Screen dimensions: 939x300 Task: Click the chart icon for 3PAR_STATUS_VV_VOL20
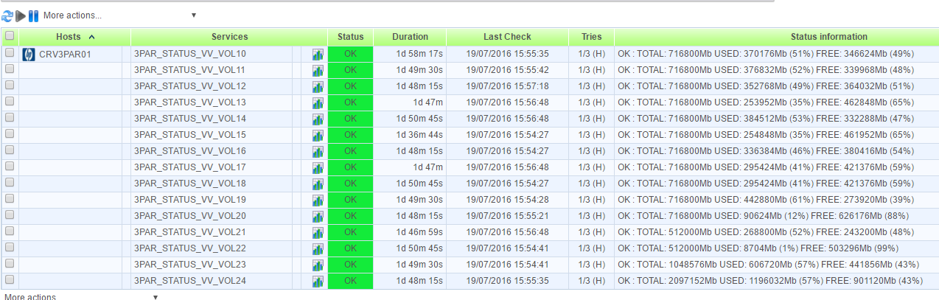tap(318, 217)
